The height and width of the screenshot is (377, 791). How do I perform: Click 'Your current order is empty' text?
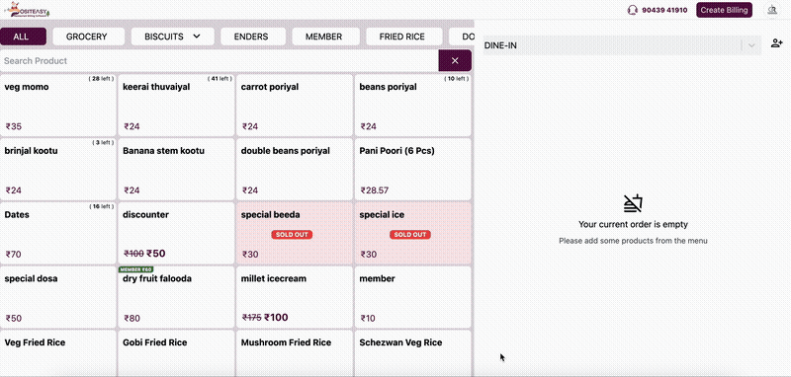coord(633,224)
